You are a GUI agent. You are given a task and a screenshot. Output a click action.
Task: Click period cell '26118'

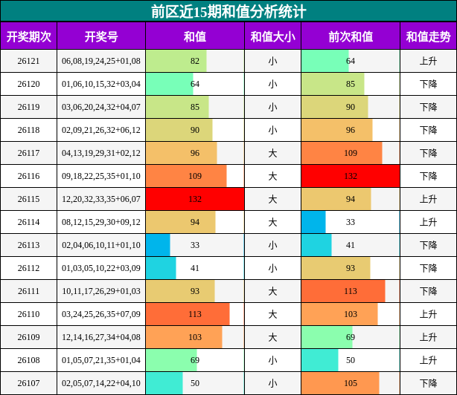[28, 130]
